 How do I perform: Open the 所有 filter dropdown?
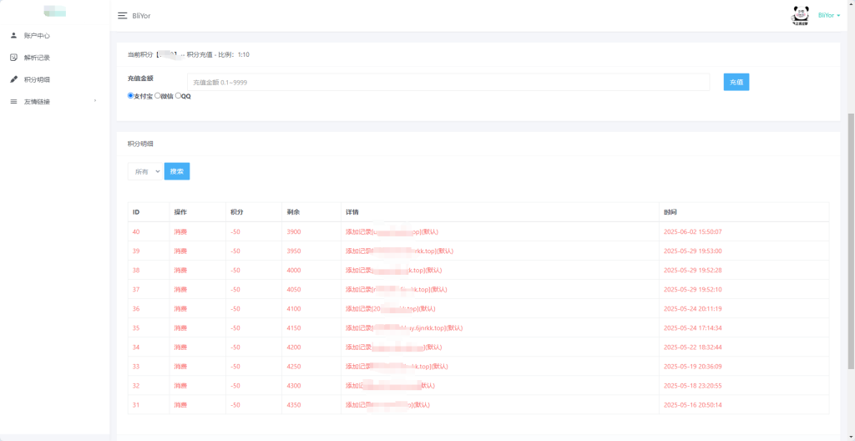(x=145, y=171)
